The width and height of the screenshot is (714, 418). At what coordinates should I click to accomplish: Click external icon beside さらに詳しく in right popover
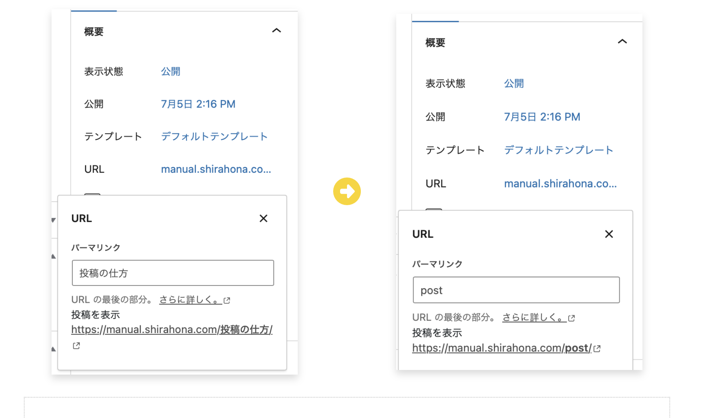[572, 318]
